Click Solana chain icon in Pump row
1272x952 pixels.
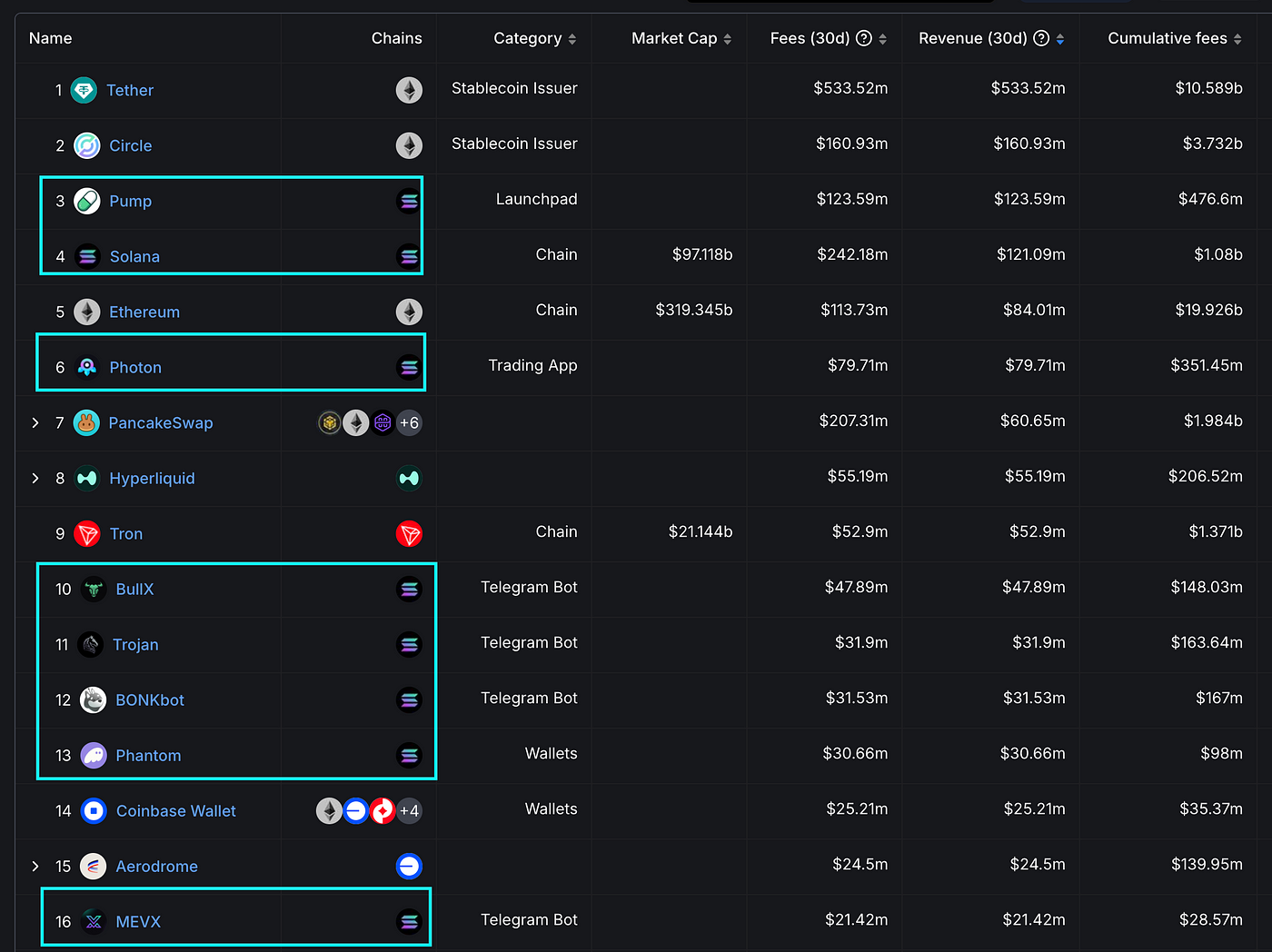409,201
